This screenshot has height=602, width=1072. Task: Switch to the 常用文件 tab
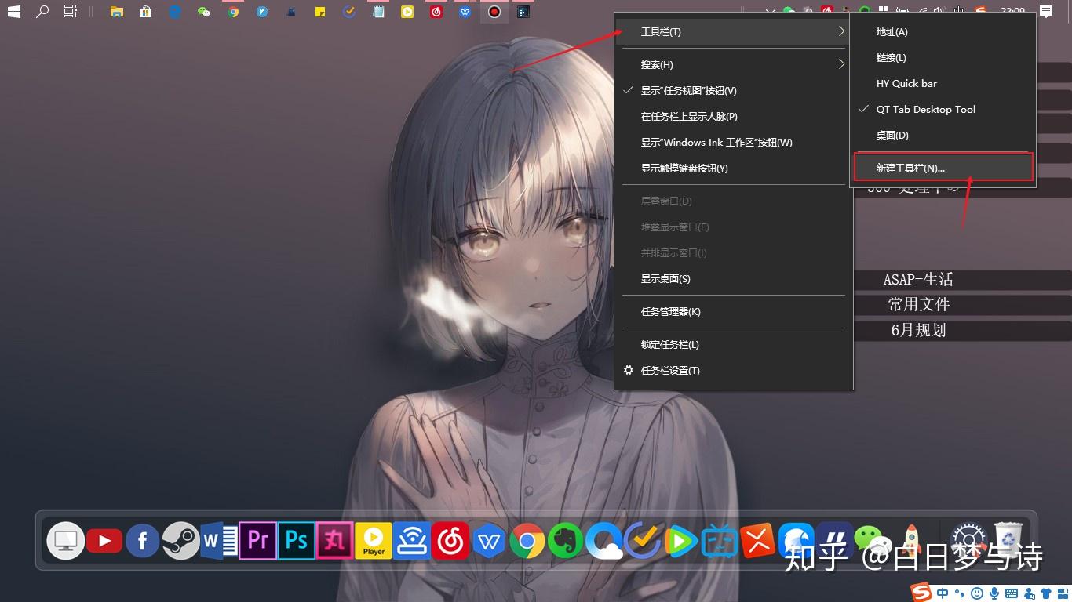point(919,304)
